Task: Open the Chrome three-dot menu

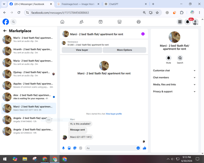Action: (200, 13)
